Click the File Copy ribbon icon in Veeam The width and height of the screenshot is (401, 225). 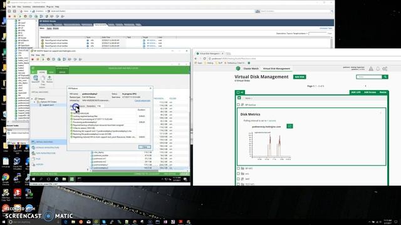(x=43, y=80)
